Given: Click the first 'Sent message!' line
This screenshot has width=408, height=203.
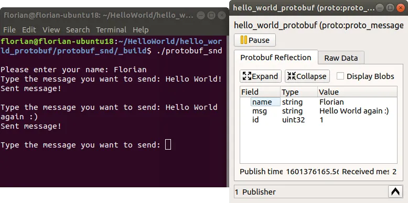Looking at the screenshot, I should coord(31,88).
